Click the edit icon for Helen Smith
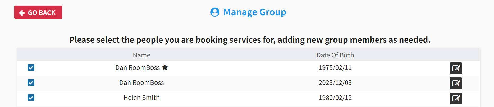This screenshot has height=107, width=494. tap(456, 98)
